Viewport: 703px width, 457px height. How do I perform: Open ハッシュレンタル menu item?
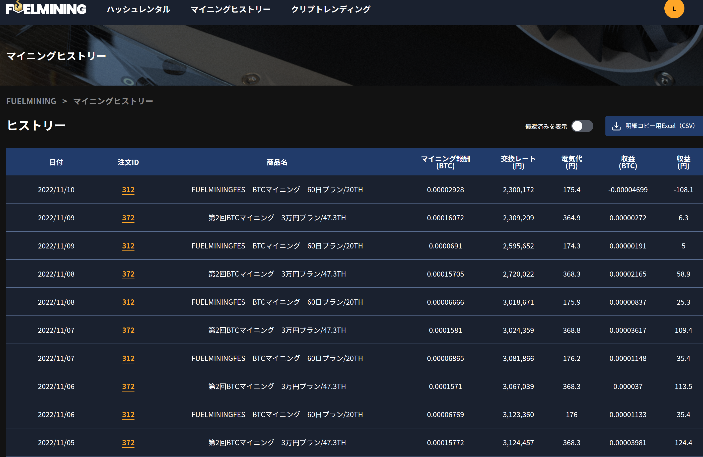pyautogui.click(x=138, y=9)
